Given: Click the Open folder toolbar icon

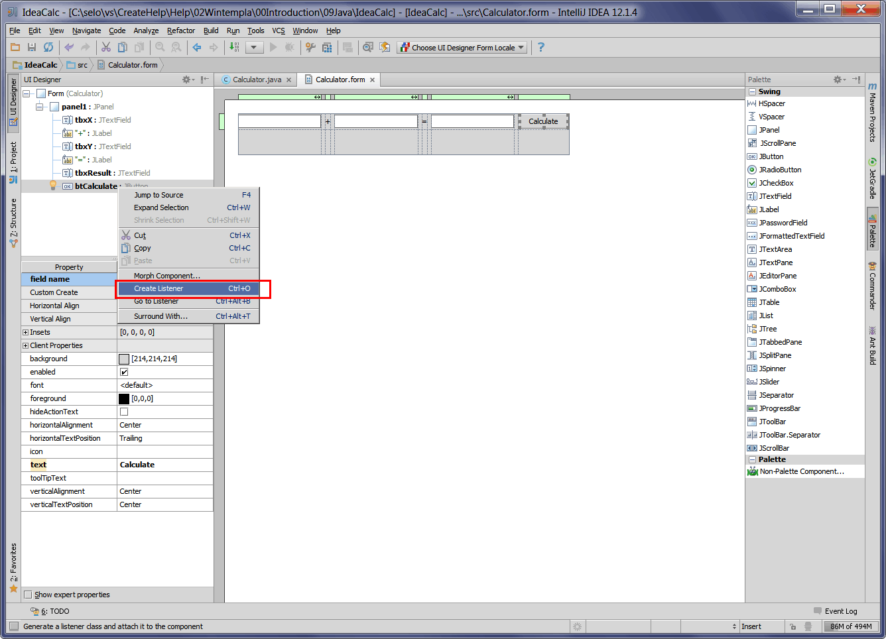Looking at the screenshot, I should [15, 47].
